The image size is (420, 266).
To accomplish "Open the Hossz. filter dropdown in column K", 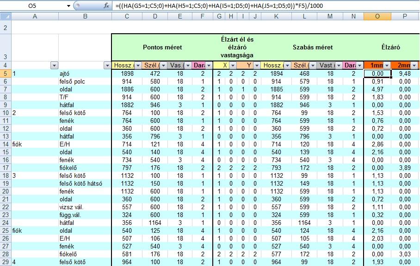I will click(287, 66).
